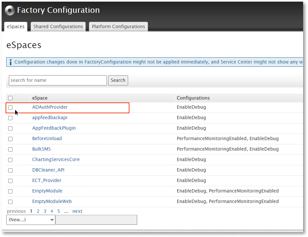308x237 pixels.
Task: Open the ChartingServicesCore eSpace
Action: click(56, 159)
